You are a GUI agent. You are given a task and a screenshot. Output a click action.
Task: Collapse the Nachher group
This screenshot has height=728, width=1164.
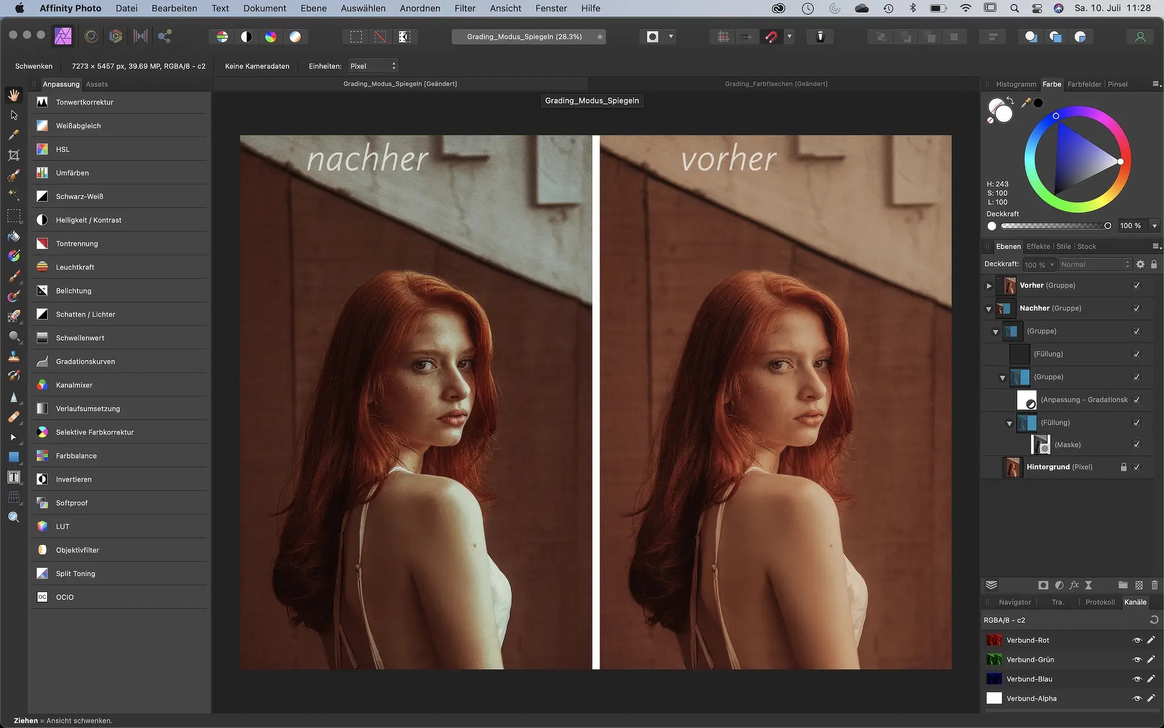[988, 309]
